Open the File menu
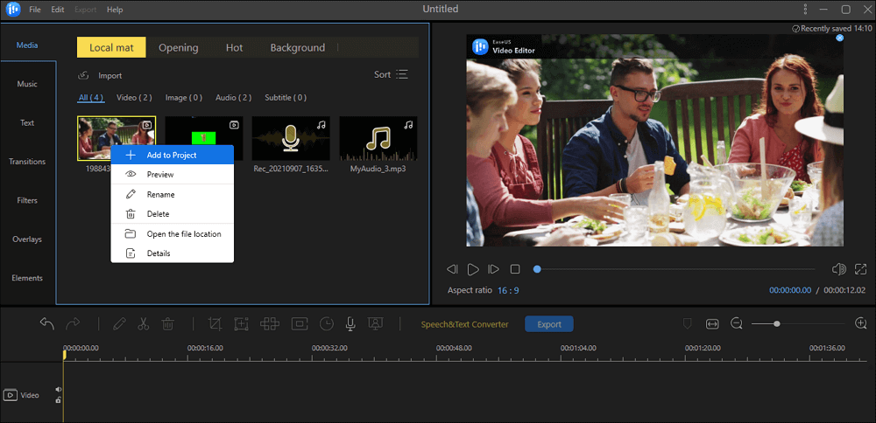Image resolution: width=876 pixels, height=423 pixels. 34,10
